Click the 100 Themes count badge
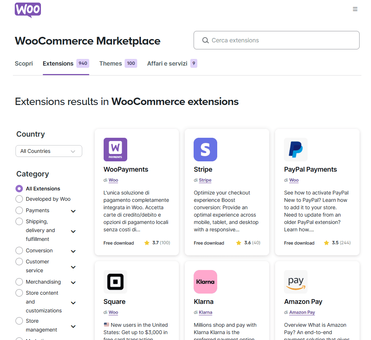Screen dimensions: 371x340 (x=131, y=63)
